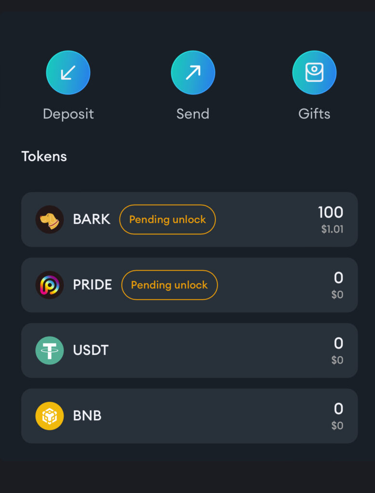Open the BNB token row
The image size is (375, 493).
point(189,416)
